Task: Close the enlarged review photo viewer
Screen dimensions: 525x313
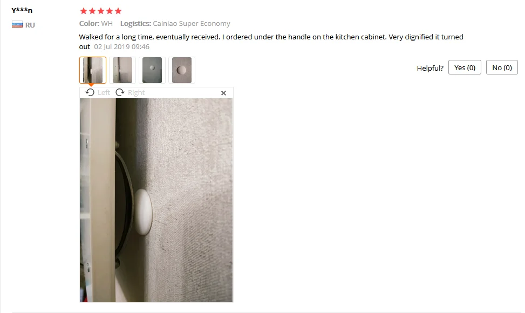Action: click(x=224, y=93)
